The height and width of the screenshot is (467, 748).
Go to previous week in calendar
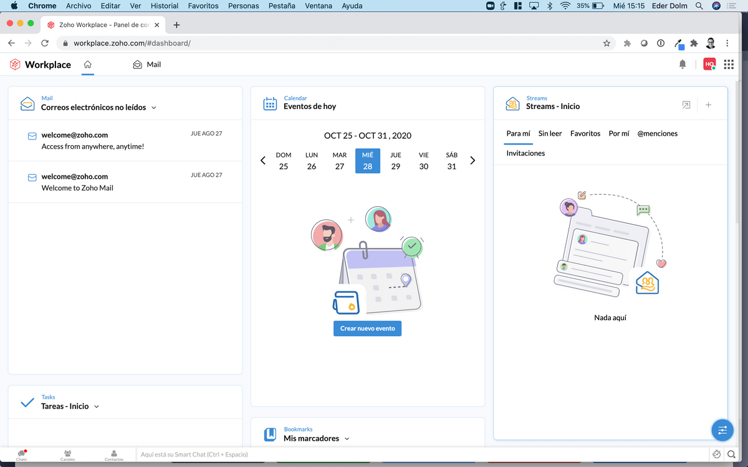263,161
